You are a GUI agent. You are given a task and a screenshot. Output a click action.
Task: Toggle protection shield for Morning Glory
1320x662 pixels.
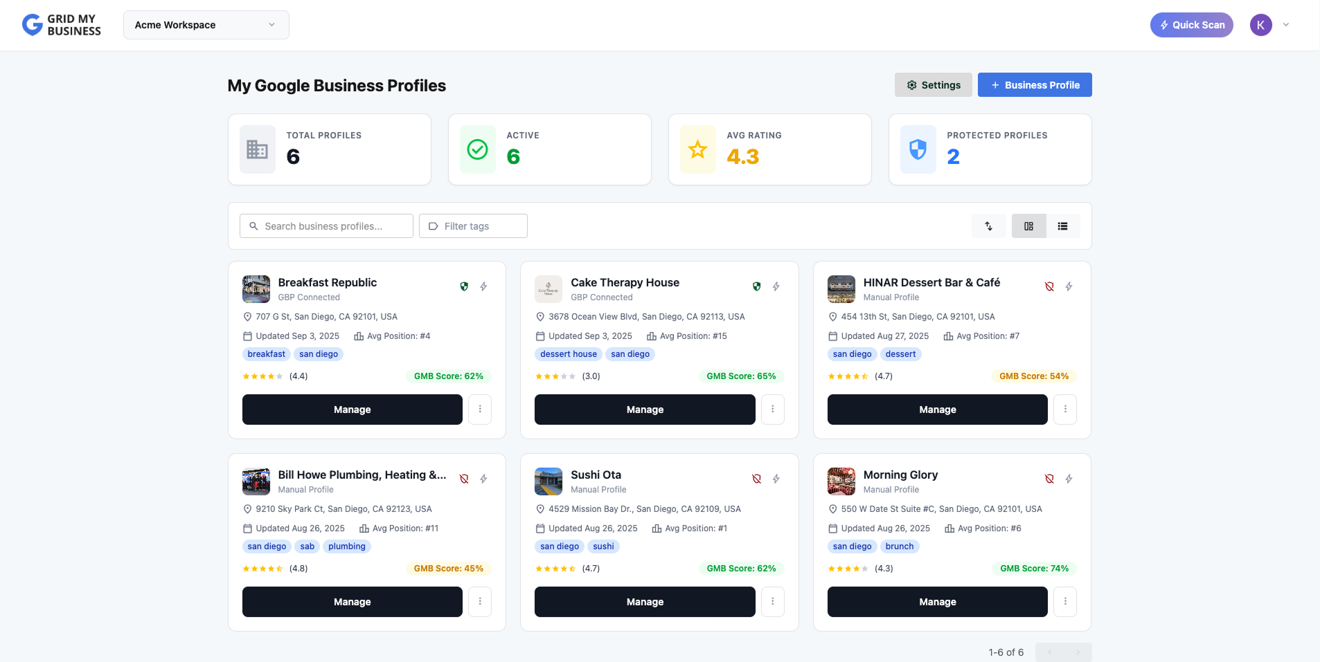[x=1049, y=479]
